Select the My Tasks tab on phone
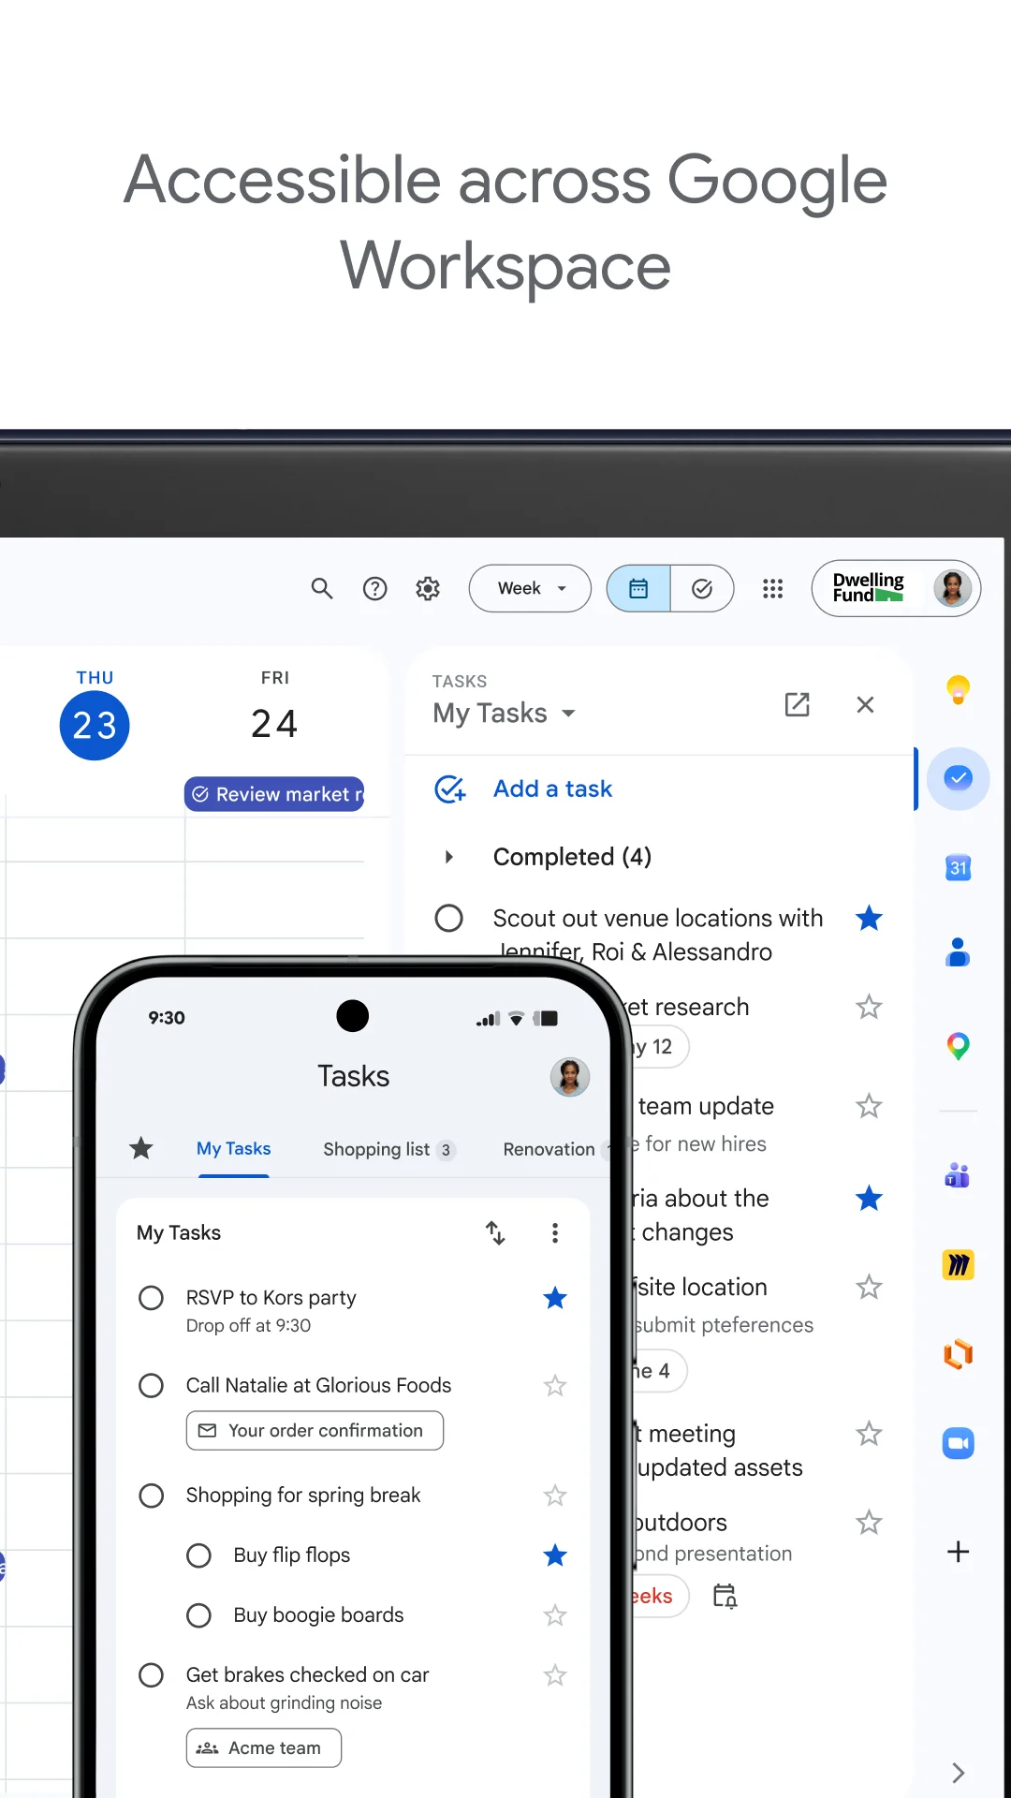 (233, 1149)
